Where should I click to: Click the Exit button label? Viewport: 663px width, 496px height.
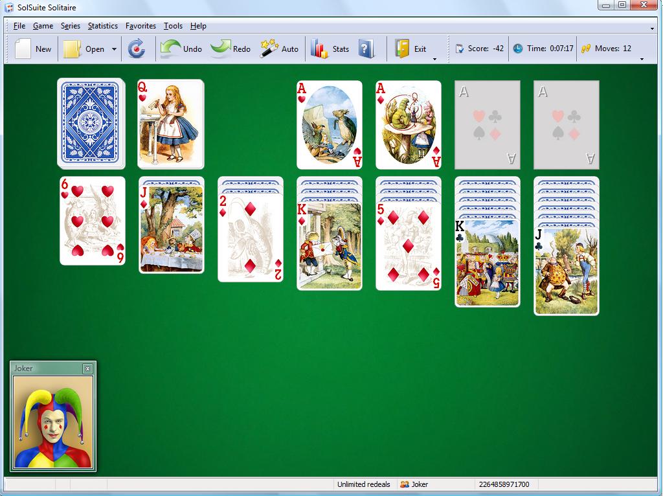[420, 49]
